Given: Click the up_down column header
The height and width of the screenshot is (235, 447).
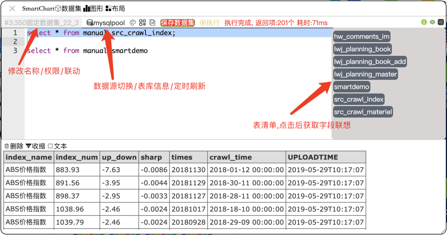Looking at the screenshot, I should tap(120, 157).
